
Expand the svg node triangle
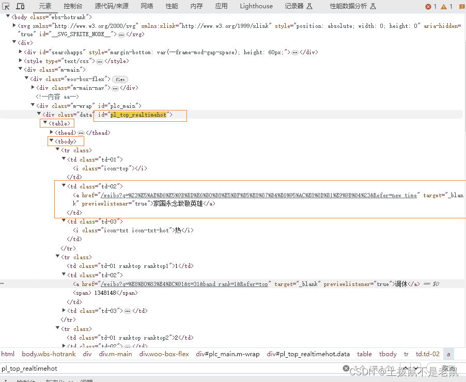click(x=14, y=25)
